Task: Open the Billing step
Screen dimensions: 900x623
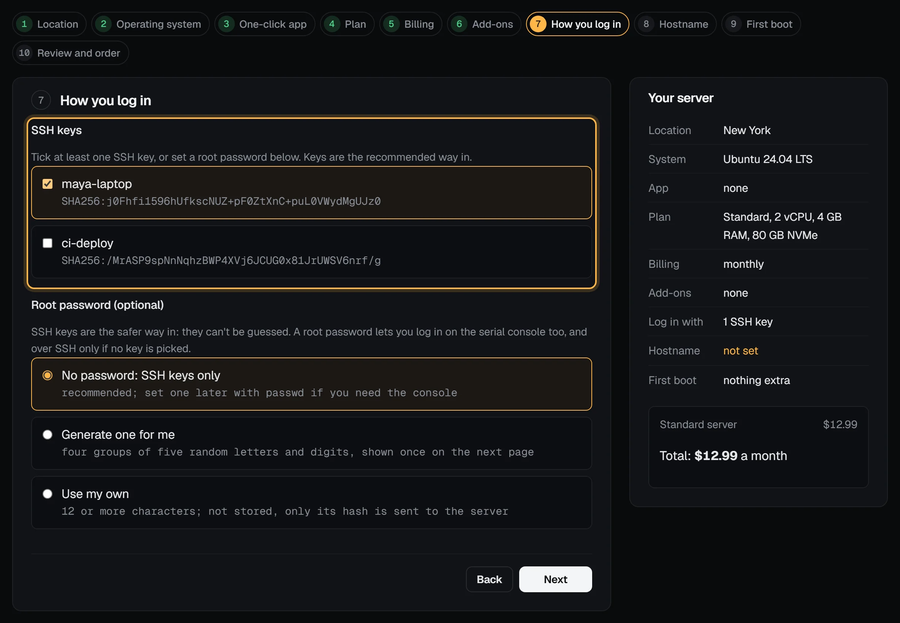Action: coord(411,24)
